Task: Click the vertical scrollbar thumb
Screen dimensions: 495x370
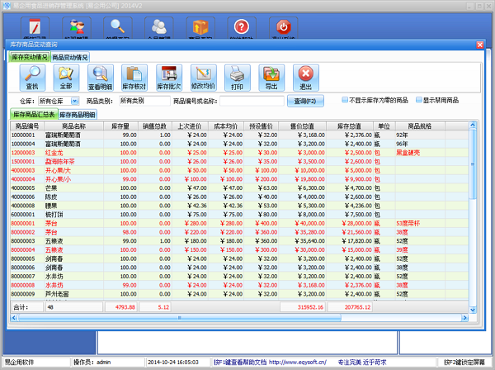Action: coord(473,164)
